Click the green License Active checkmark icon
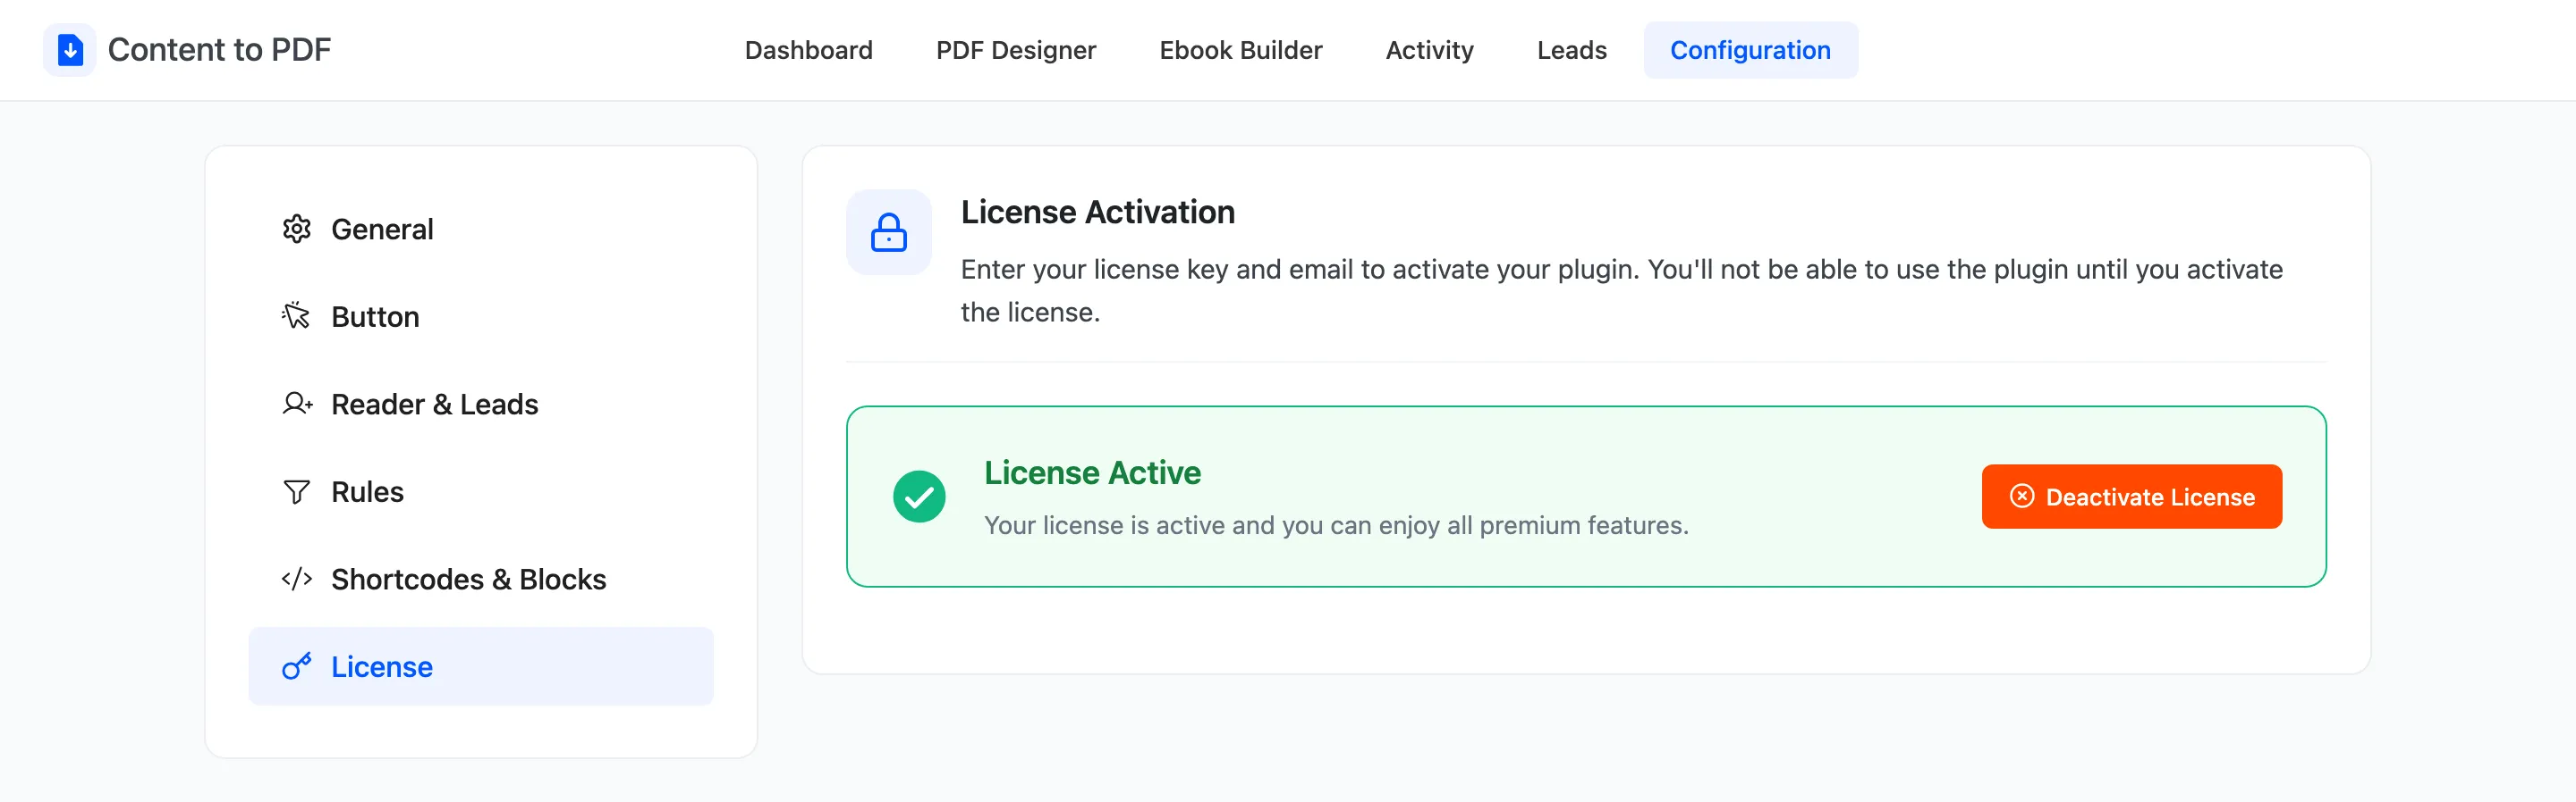The image size is (2576, 802). (919, 497)
